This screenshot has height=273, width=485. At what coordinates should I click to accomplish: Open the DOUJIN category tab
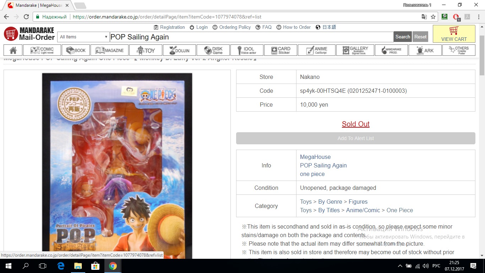pyautogui.click(x=179, y=50)
